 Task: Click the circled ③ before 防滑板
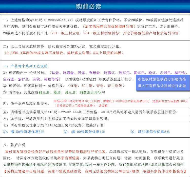pyautogui.click(x=5, y=92)
